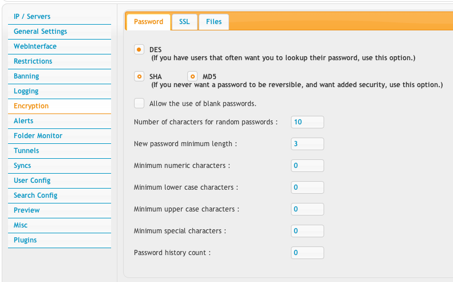Image resolution: width=453 pixels, height=282 pixels.
Task: Click the Password tab
Action: (148, 22)
